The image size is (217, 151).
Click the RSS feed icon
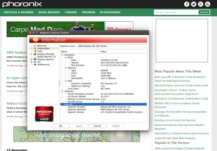(208, 4)
